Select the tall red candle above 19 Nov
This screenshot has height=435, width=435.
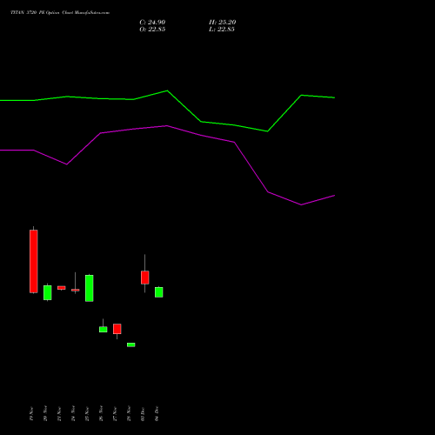(34, 261)
